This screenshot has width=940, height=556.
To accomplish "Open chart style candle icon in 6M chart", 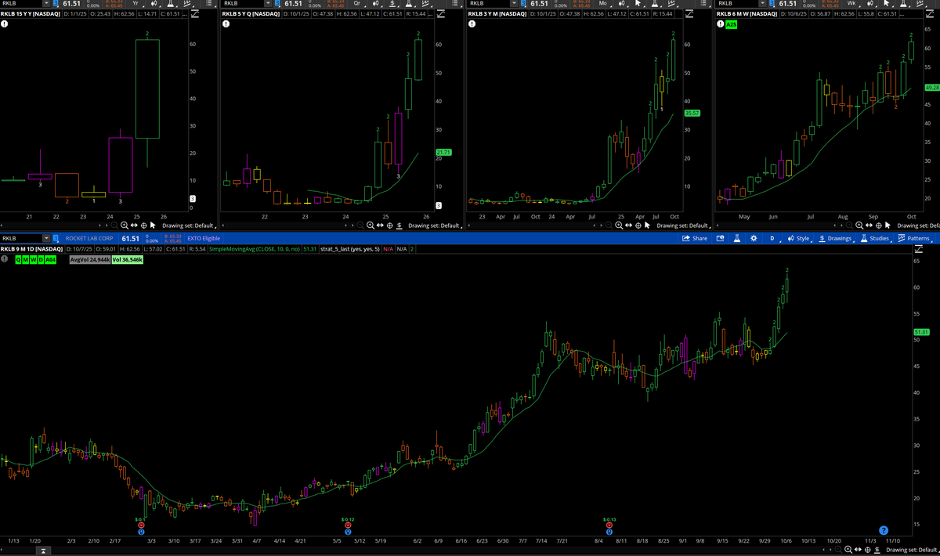I will tap(870, 3).
